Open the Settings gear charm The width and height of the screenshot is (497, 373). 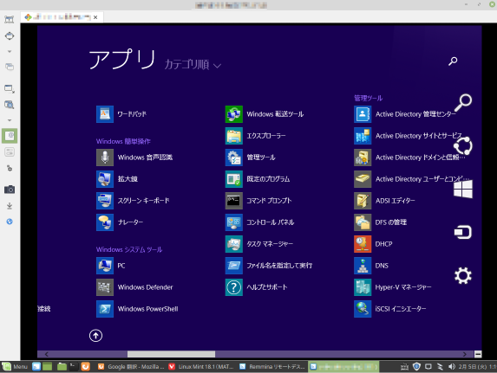click(x=463, y=275)
